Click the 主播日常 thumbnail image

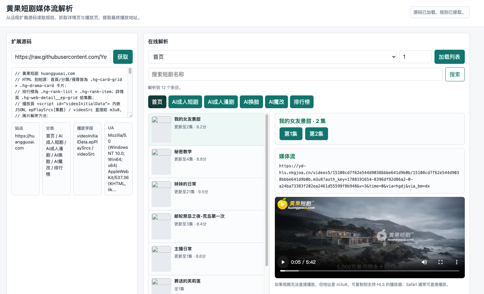161,259
